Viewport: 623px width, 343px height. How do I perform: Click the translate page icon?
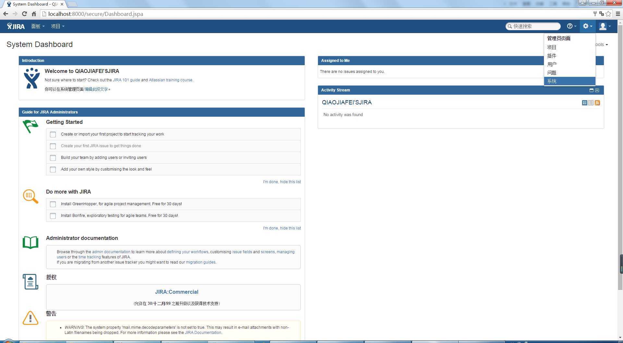coord(601,14)
